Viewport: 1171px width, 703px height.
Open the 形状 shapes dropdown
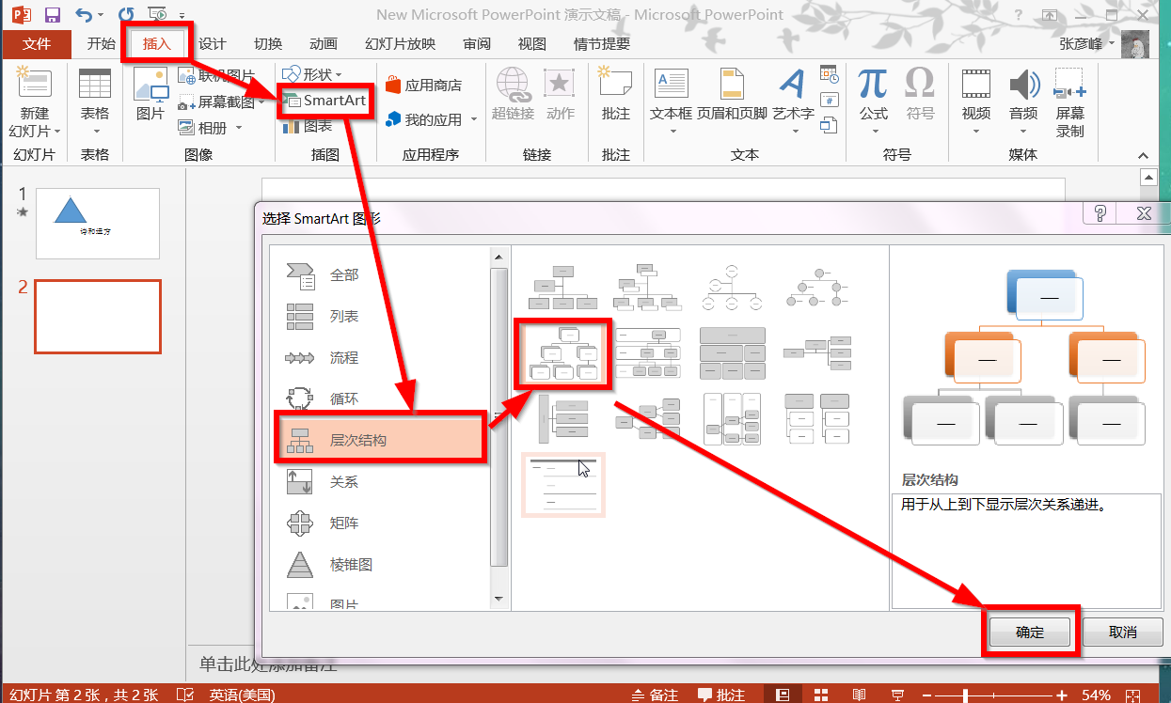pos(311,74)
